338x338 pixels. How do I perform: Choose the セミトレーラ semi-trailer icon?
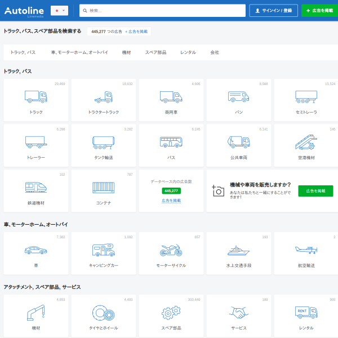coord(306,97)
